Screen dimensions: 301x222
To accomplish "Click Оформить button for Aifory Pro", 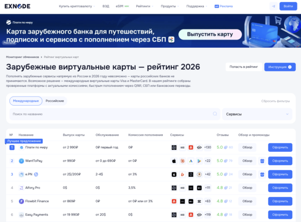I will coord(280,187).
